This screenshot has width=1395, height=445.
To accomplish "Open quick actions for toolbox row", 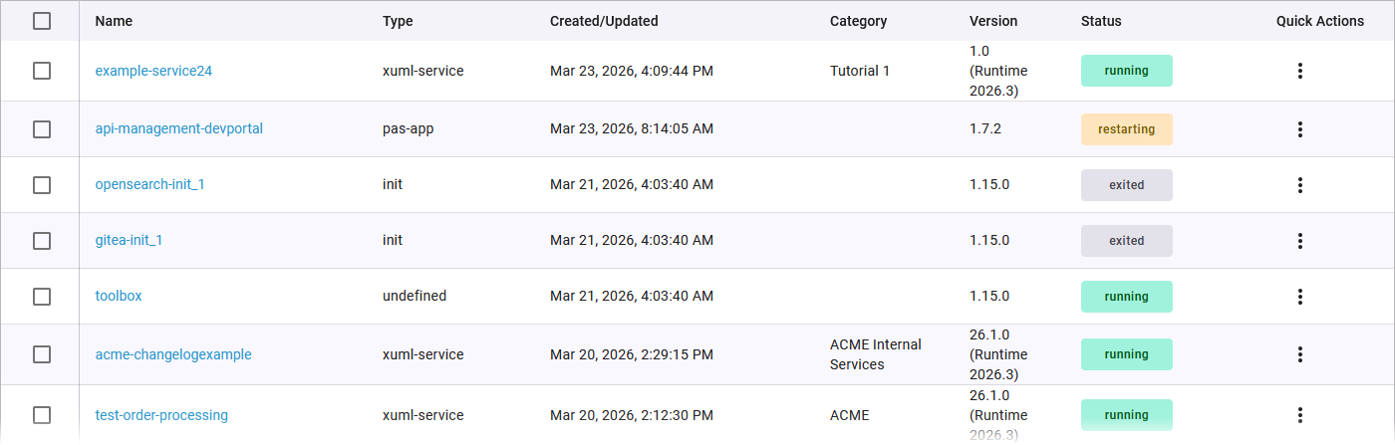I will click(x=1299, y=297).
